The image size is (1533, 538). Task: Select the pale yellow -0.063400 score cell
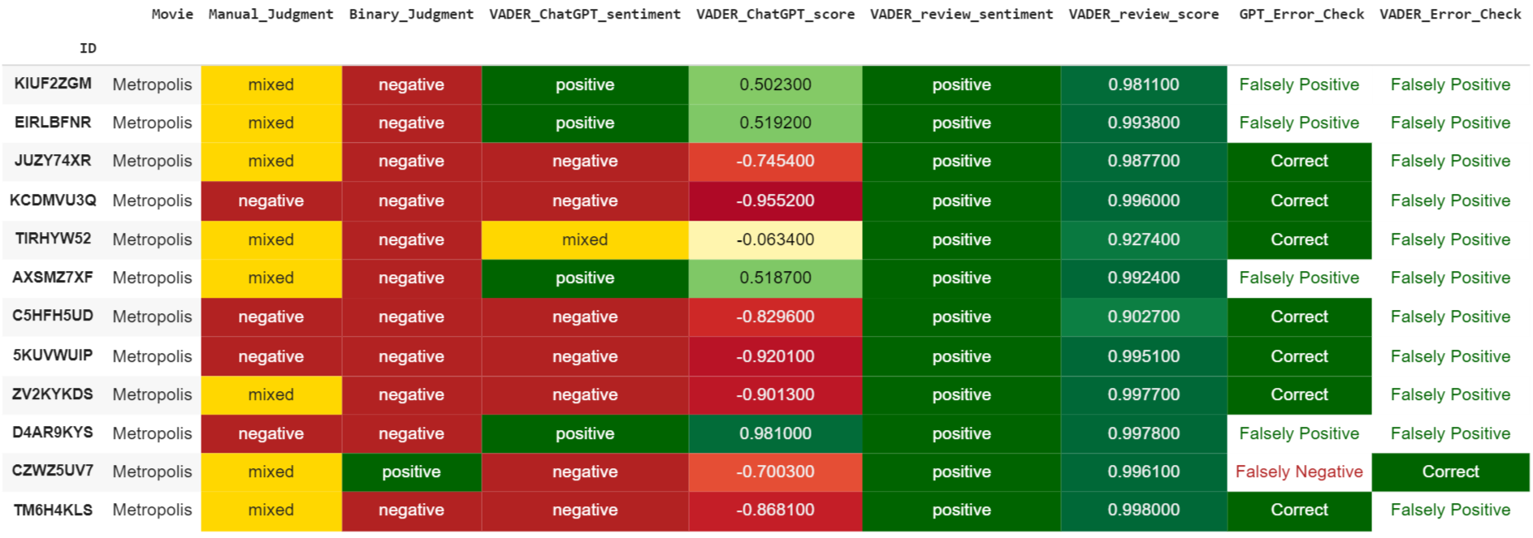click(x=775, y=240)
